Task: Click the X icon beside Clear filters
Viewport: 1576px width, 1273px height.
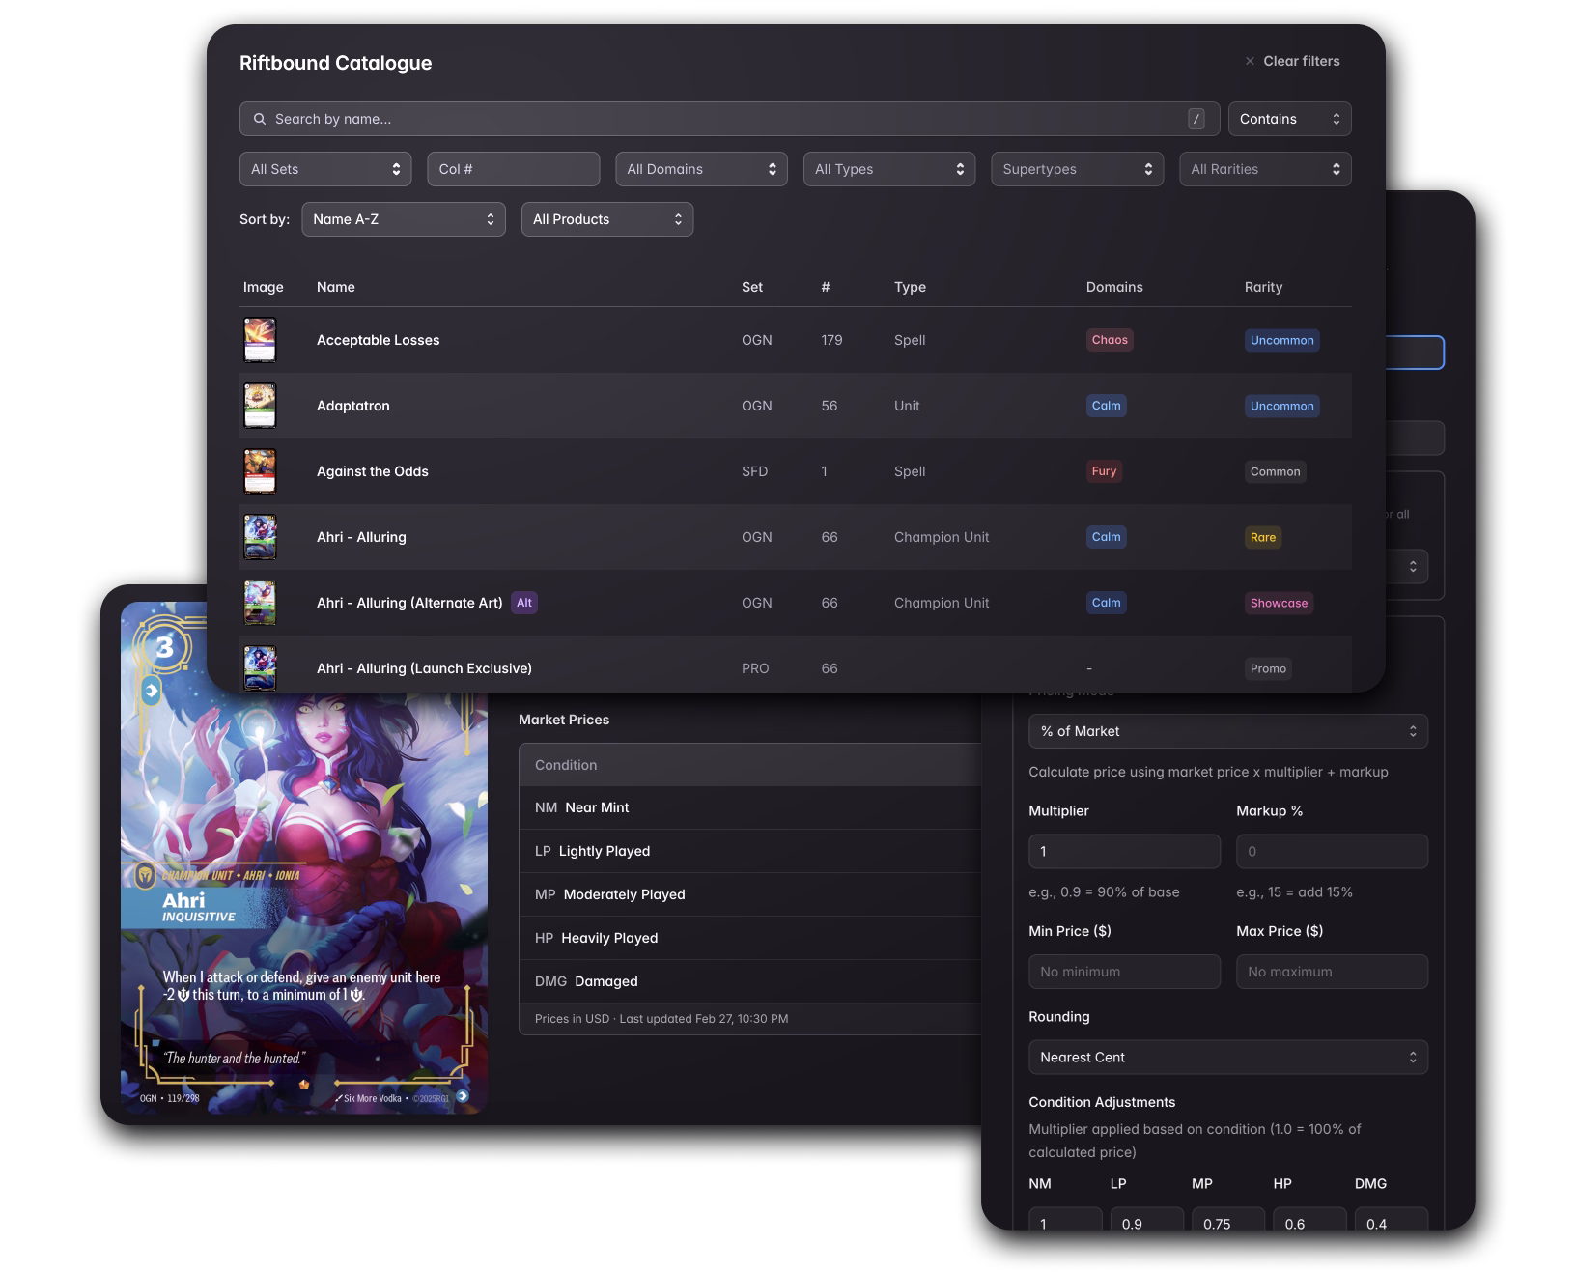Action: pyautogui.click(x=1250, y=61)
